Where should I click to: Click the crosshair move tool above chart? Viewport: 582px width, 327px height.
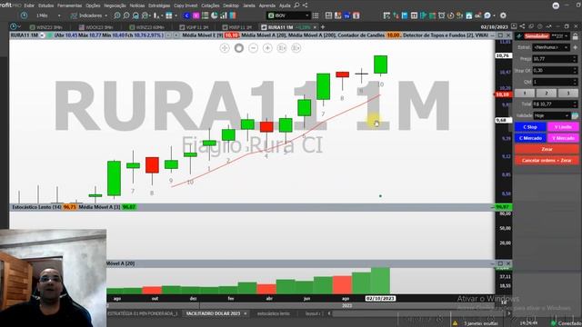pos(225,48)
